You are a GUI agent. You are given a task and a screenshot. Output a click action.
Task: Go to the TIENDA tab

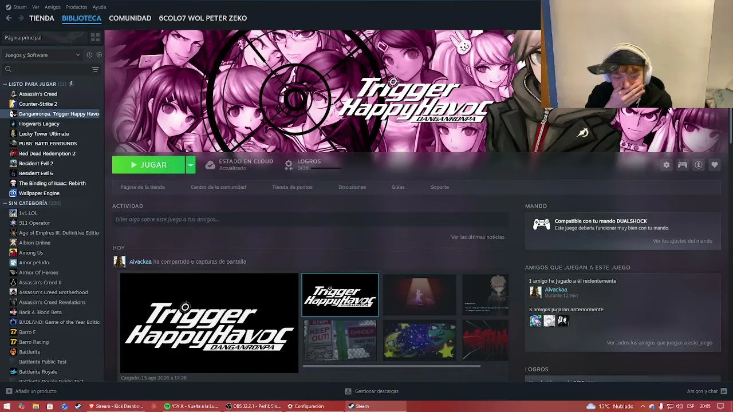tap(42, 18)
